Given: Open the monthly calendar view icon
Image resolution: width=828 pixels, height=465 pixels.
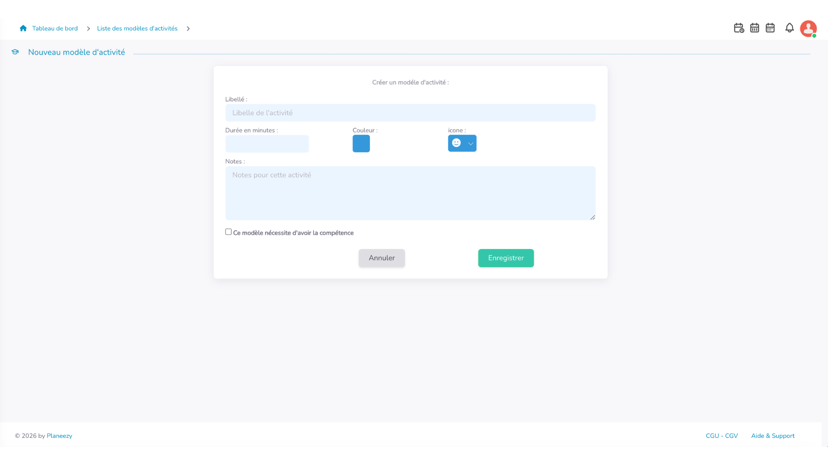Looking at the screenshot, I should pos(770,28).
